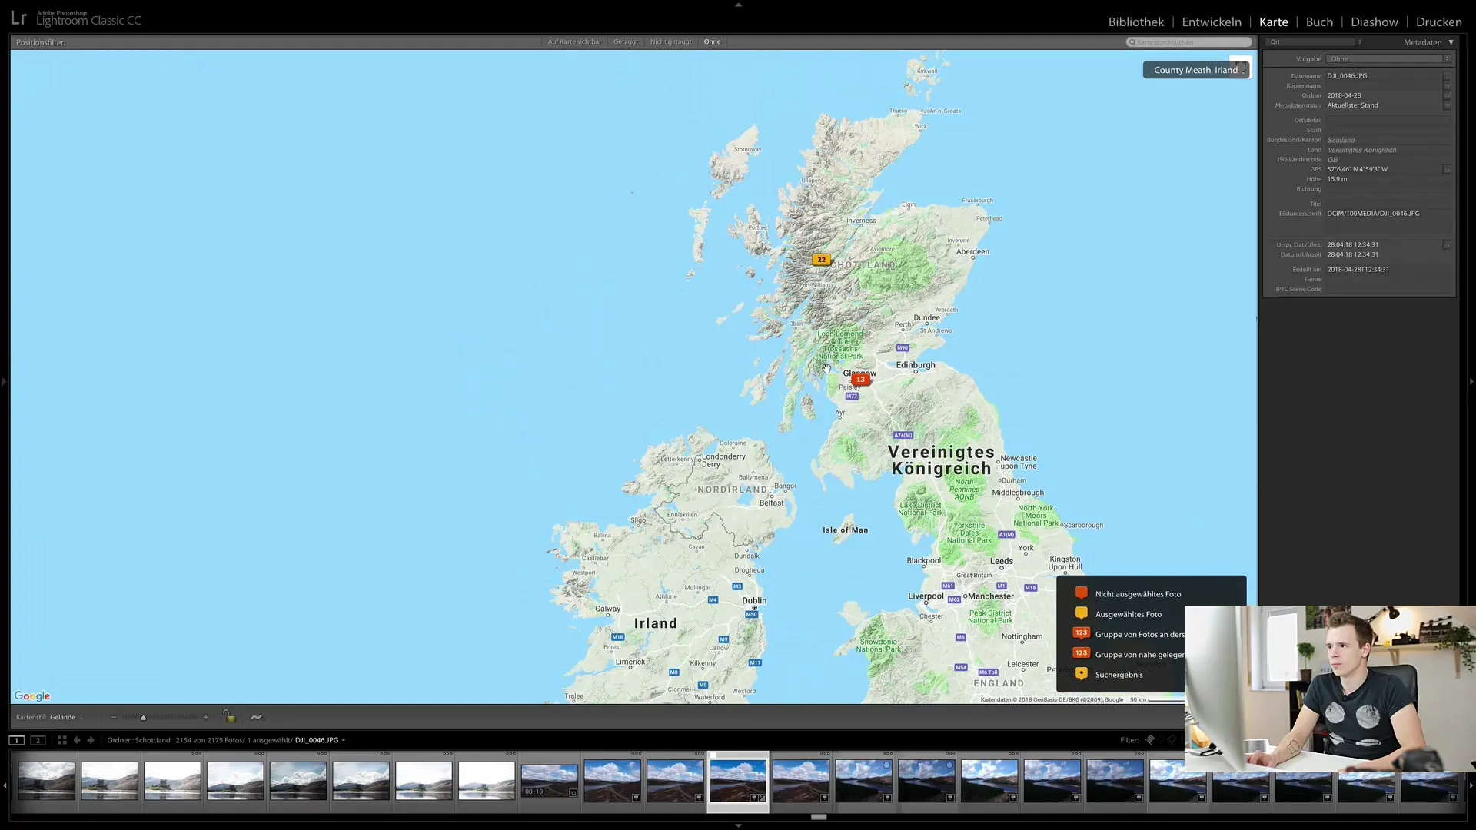Toggle the marker lock padlock icon
The image size is (1476, 830).
point(229,716)
